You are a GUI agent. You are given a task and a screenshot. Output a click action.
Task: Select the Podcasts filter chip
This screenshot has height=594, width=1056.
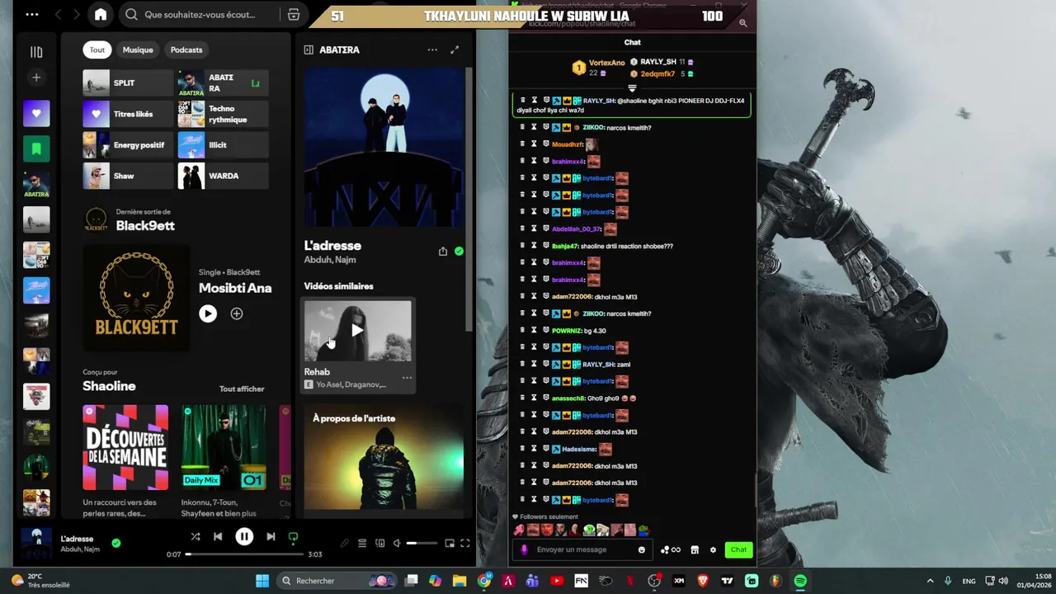point(186,49)
